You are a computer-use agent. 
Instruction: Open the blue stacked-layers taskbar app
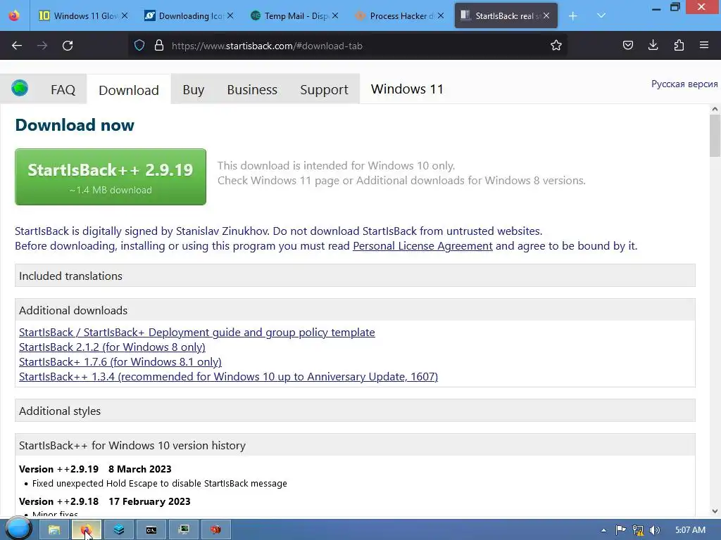pyautogui.click(x=119, y=529)
